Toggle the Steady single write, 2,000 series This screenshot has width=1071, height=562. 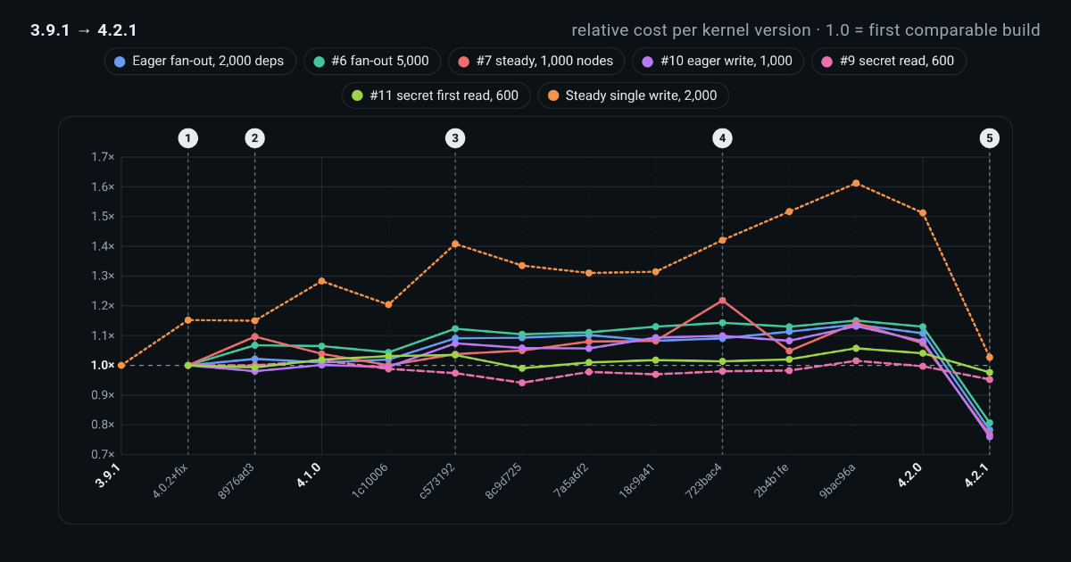pos(633,95)
